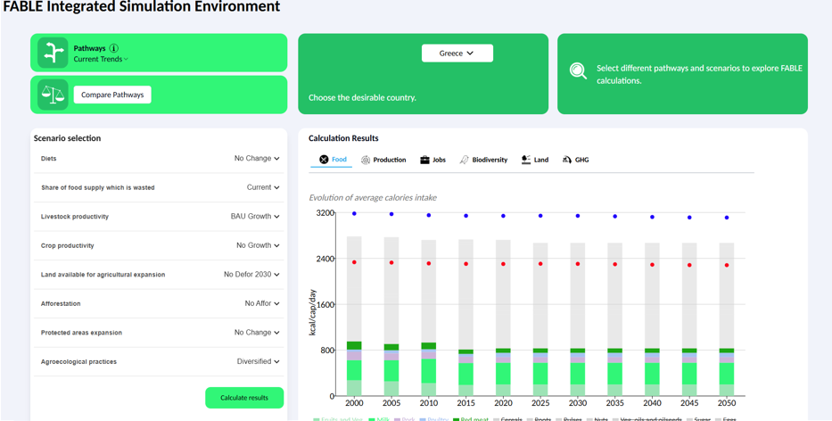Image resolution: width=832 pixels, height=421 pixels.
Task: Open the Greece country dropdown
Action: coord(457,54)
